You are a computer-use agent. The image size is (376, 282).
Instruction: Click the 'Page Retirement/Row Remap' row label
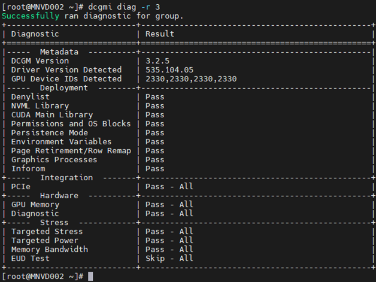click(x=71, y=151)
